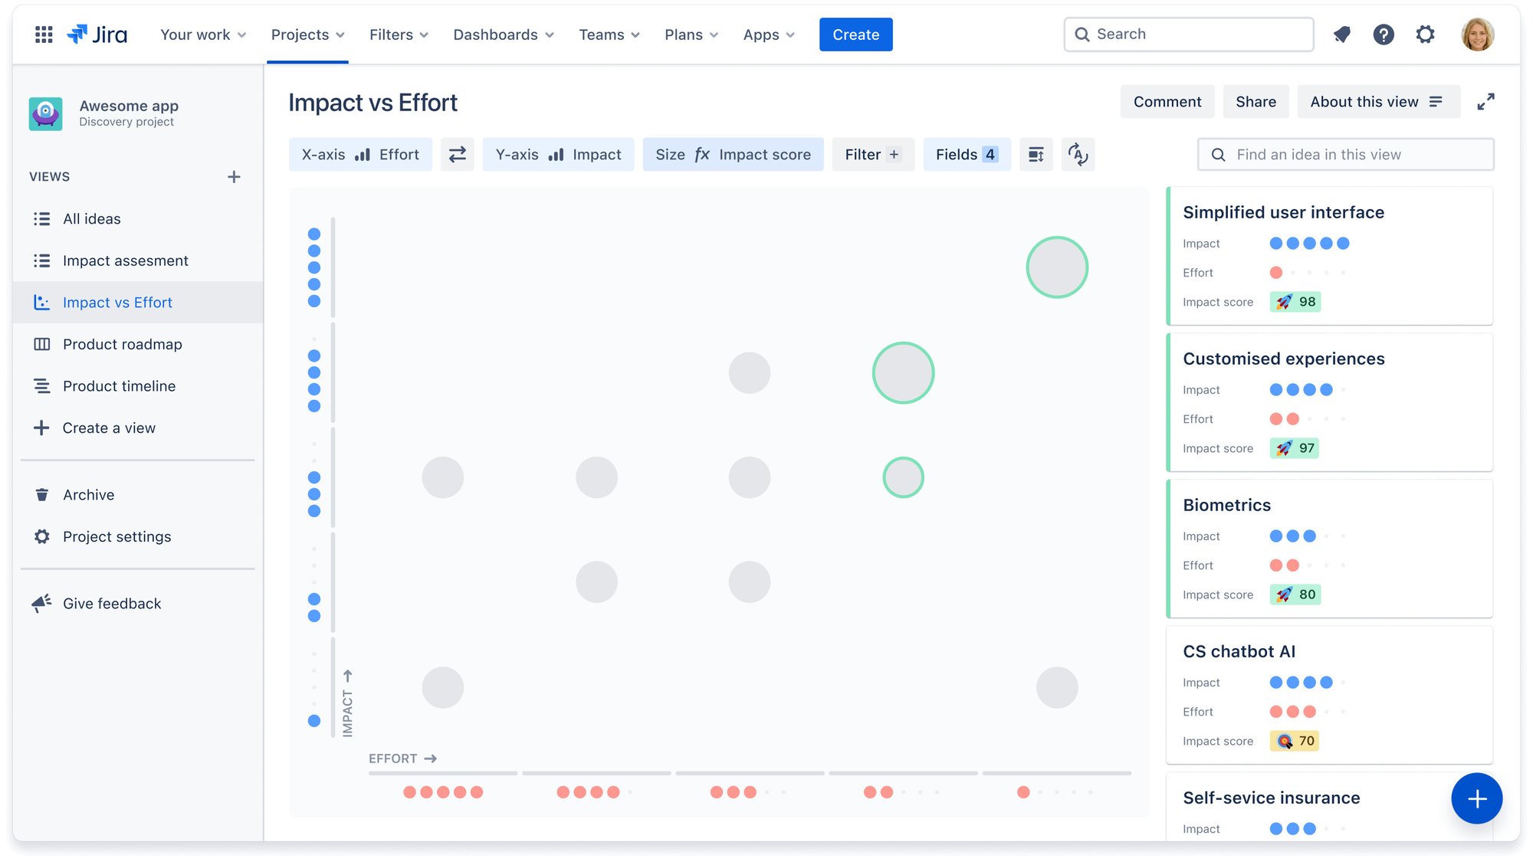Screen dimensions: 1533x862
Task: Open About this view
Action: (1378, 102)
